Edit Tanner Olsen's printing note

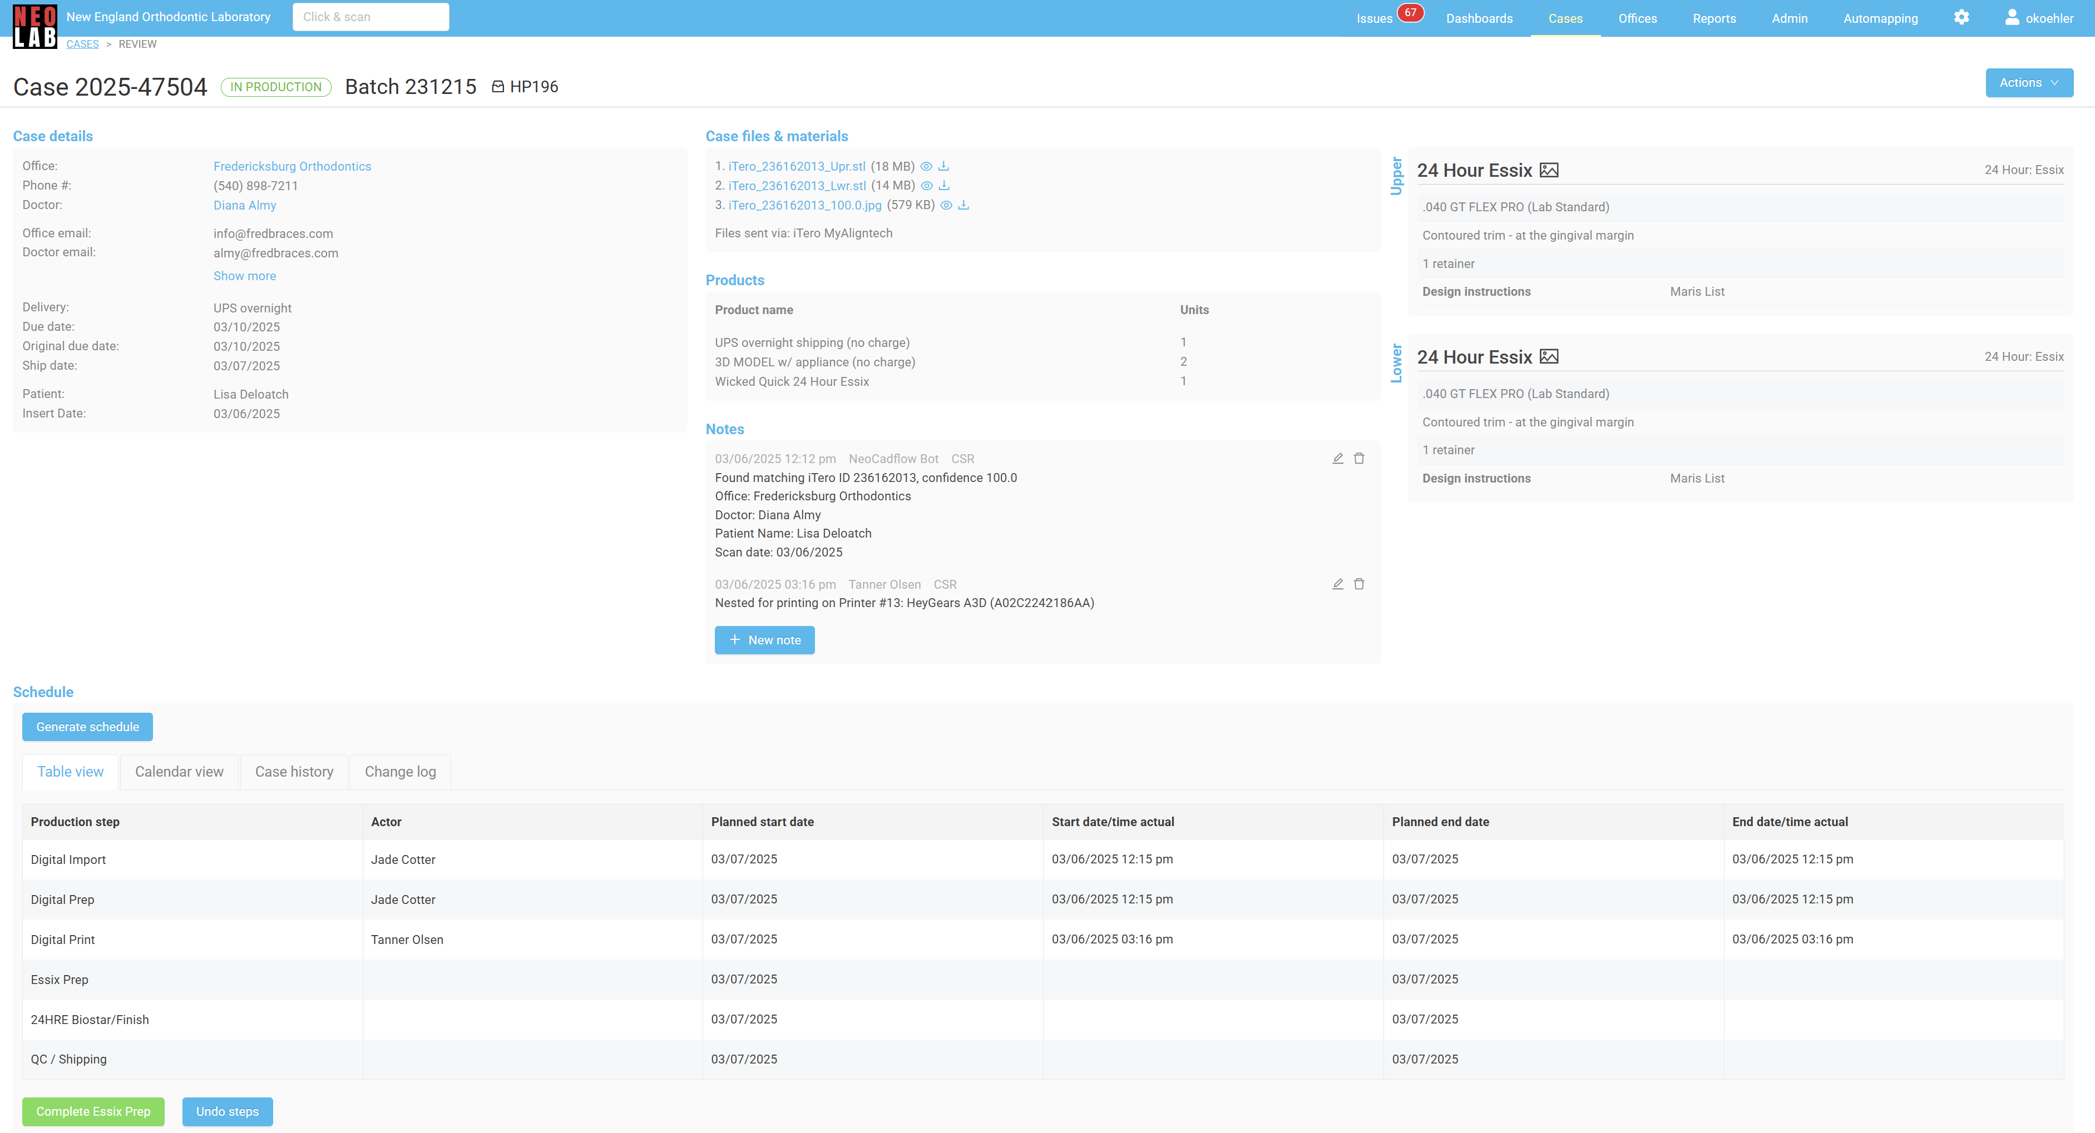coord(1338,584)
